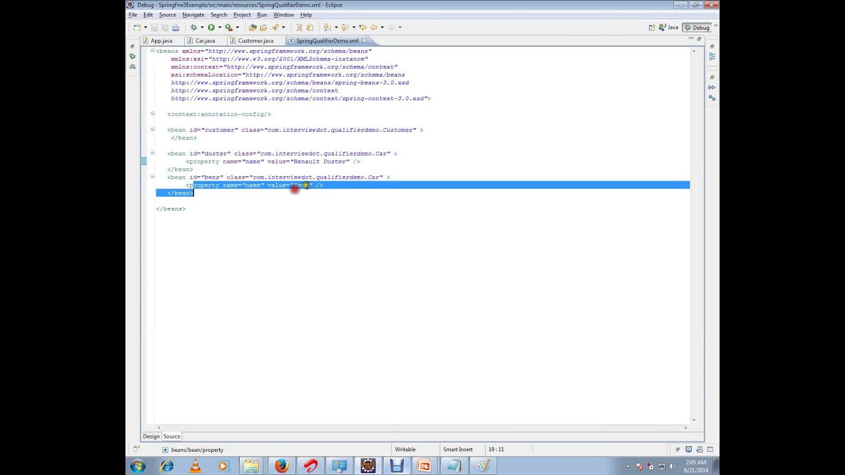This screenshot has height=475, width=845.
Task: Click the Print toolbar icon
Action: (176, 28)
